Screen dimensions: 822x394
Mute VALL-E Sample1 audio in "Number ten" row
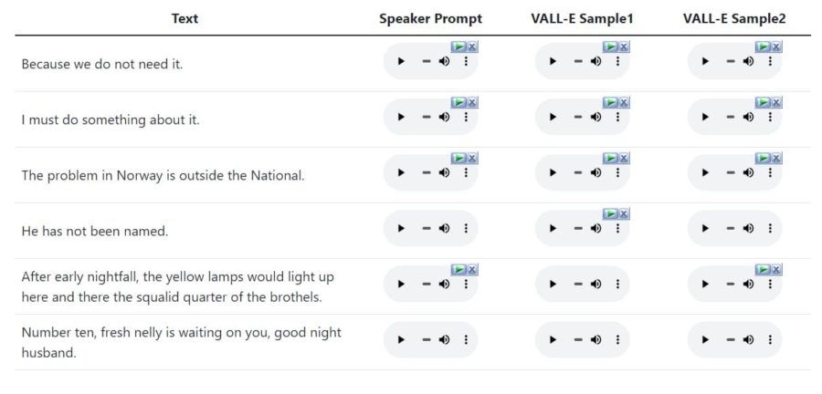(x=596, y=339)
